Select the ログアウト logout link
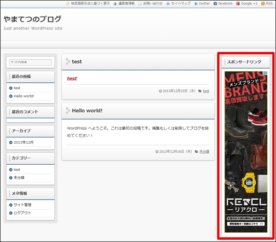276x242 pixels. point(23,213)
